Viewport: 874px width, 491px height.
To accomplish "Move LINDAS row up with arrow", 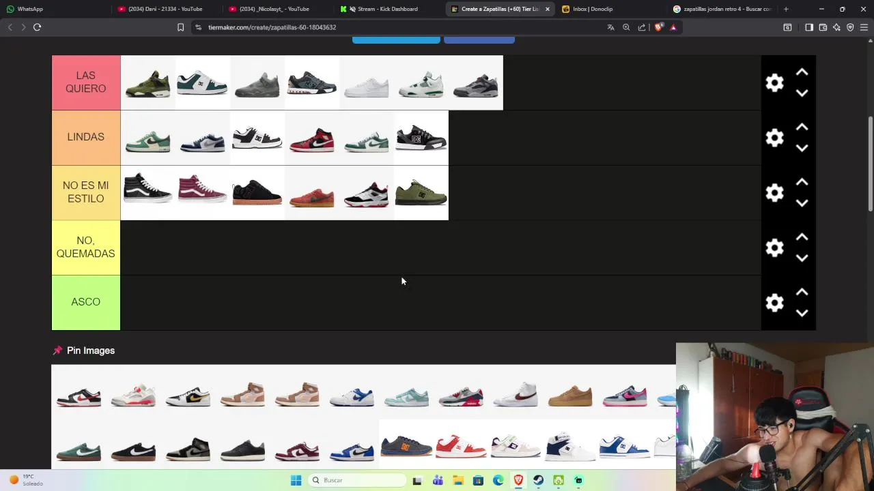I will (x=802, y=128).
